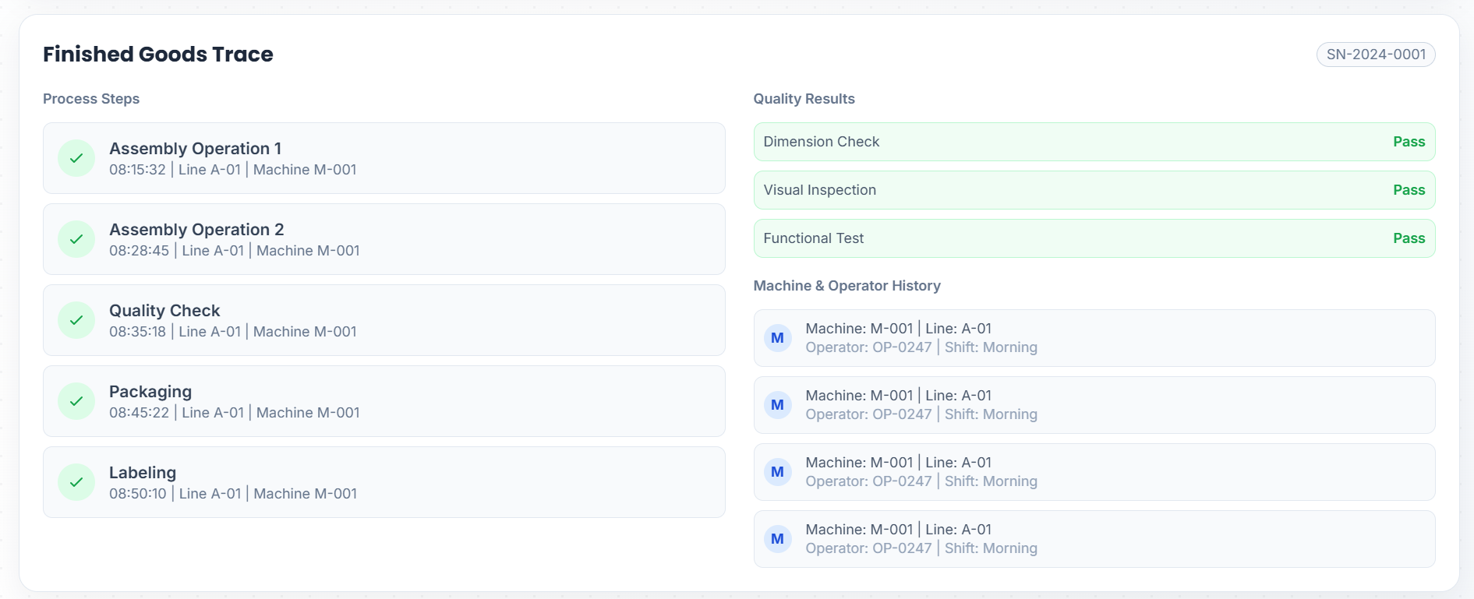Click the third M machine avatar icon
The image size is (1474, 599).
[x=777, y=472]
